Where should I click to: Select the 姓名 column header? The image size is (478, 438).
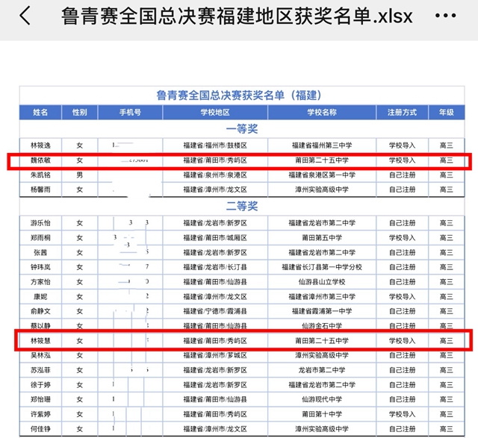(40, 113)
